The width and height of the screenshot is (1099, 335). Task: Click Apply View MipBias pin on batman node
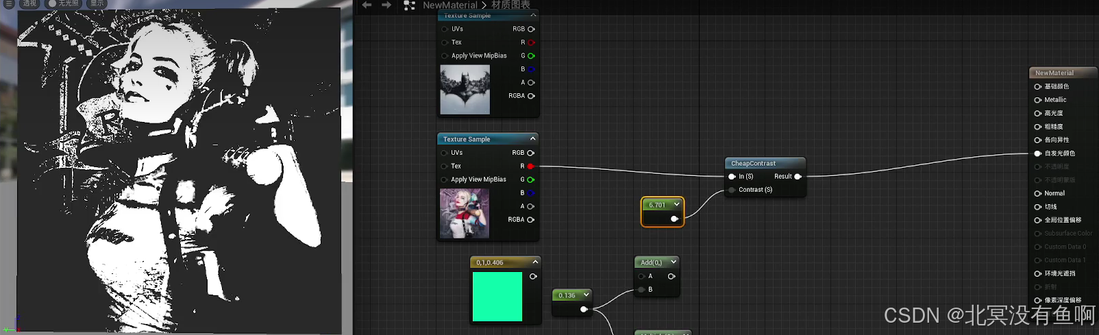(445, 56)
